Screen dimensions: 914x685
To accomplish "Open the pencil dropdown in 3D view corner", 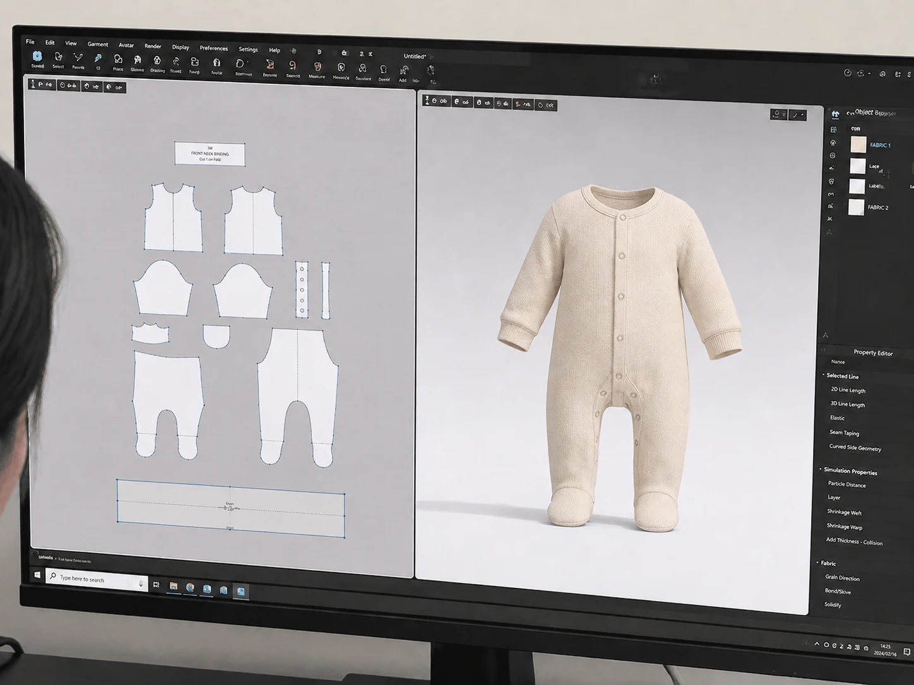I will 798,115.
